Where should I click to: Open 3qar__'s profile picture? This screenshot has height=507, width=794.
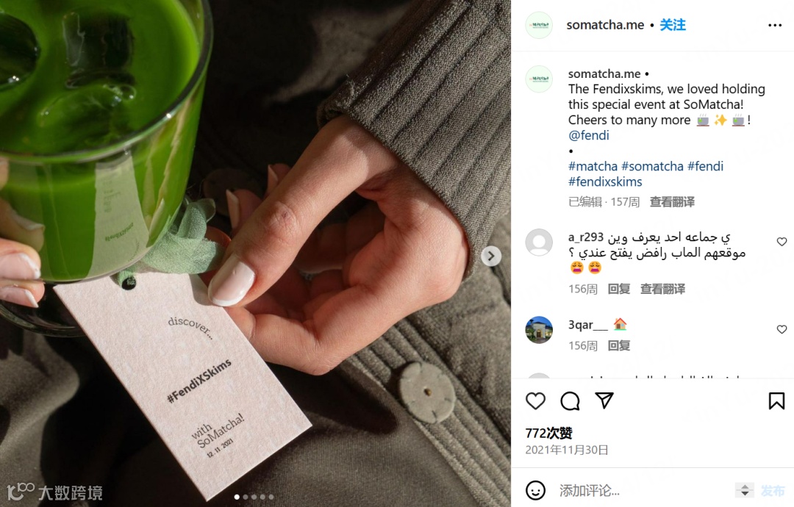pos(539,330)
